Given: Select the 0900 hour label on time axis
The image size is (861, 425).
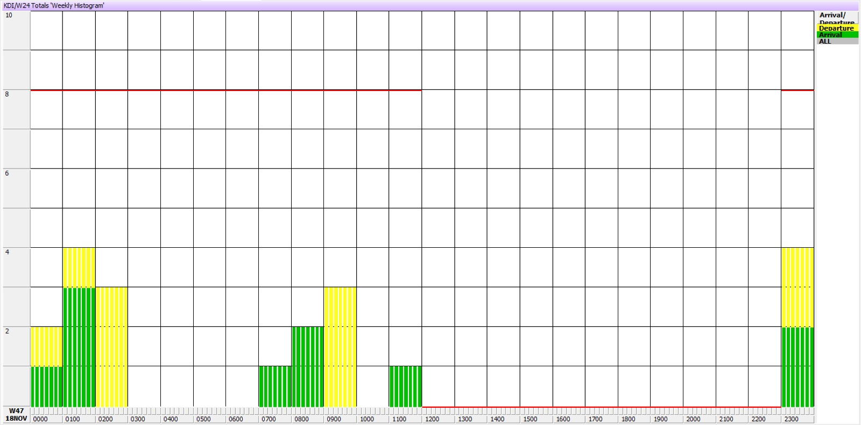Looking at the screenshot, I should click(x=334, y=419).
